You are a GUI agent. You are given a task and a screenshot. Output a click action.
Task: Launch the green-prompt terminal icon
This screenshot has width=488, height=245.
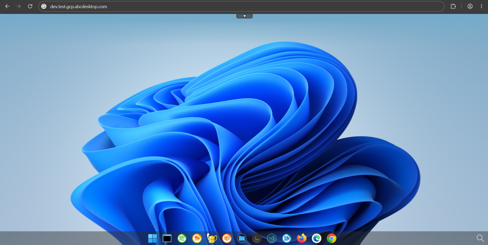pos(257,238)
